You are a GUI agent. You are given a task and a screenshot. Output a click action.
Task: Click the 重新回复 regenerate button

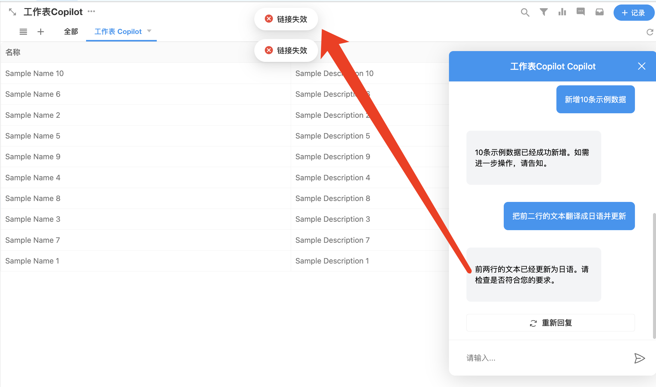click(x=550, y=323)
